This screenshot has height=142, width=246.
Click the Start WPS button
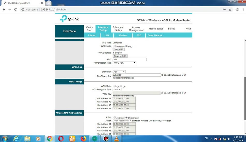coord(119,49)
